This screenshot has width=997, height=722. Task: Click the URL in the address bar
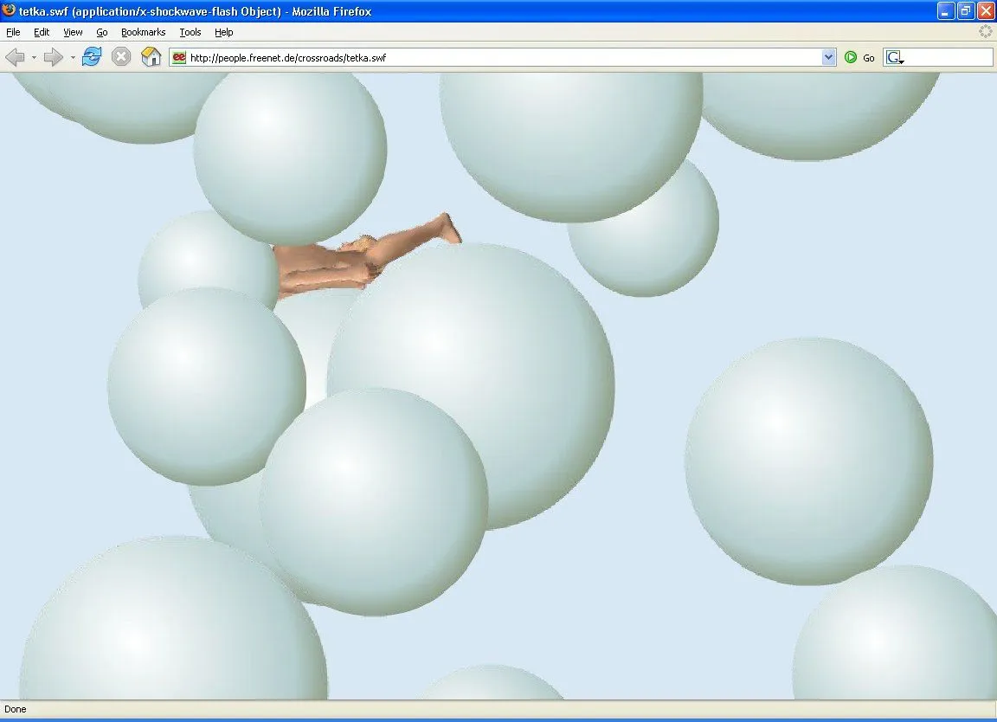point(286,59)
